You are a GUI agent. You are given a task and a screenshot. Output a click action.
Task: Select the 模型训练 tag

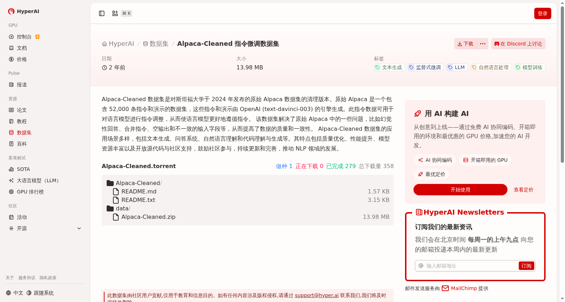(530, 67)
